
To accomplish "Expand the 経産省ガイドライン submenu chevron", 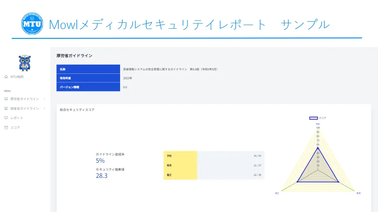I will tap(44, 108).
